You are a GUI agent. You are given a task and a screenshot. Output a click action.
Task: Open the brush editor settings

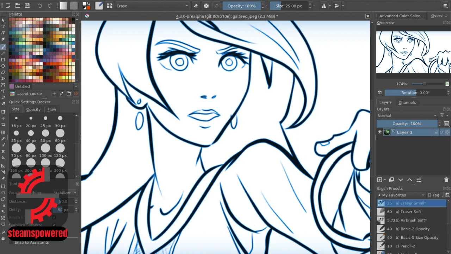tap(99, 6)
